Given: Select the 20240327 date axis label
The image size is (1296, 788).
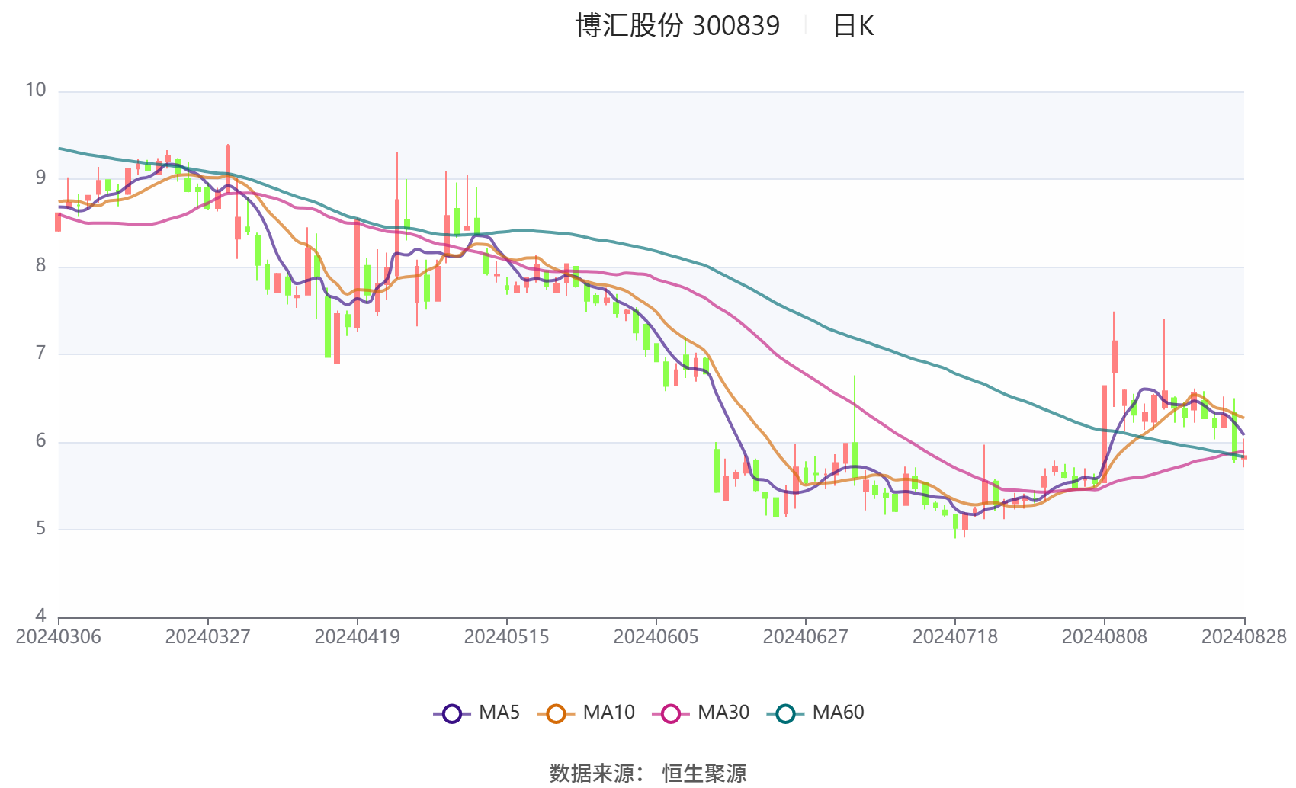Looking at the screenshot, I should tap(208, 636).
